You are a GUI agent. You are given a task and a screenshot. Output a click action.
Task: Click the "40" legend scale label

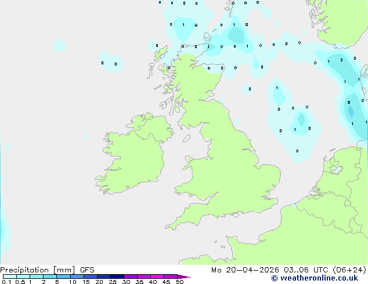(x=153, y=282)
